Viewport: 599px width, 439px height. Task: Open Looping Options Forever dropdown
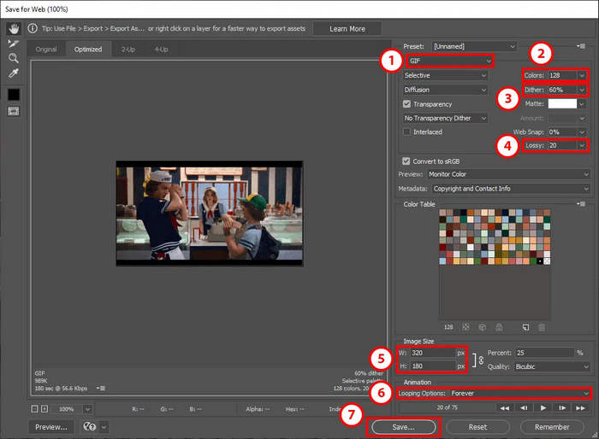519,393
